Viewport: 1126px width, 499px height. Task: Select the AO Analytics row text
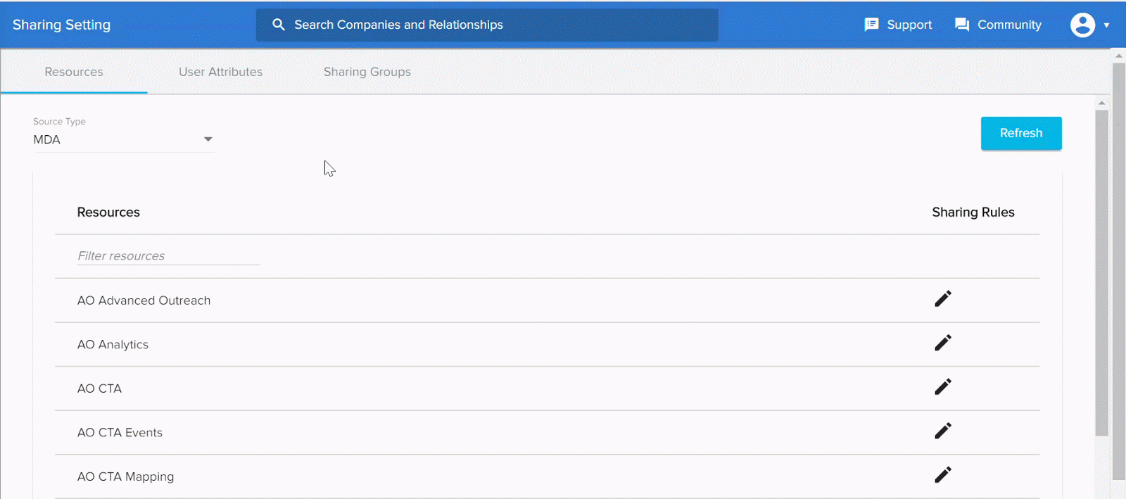(113, 344)
